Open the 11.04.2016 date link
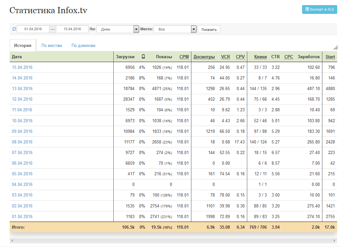The image size is (341, 247). [x=22, y=110]
